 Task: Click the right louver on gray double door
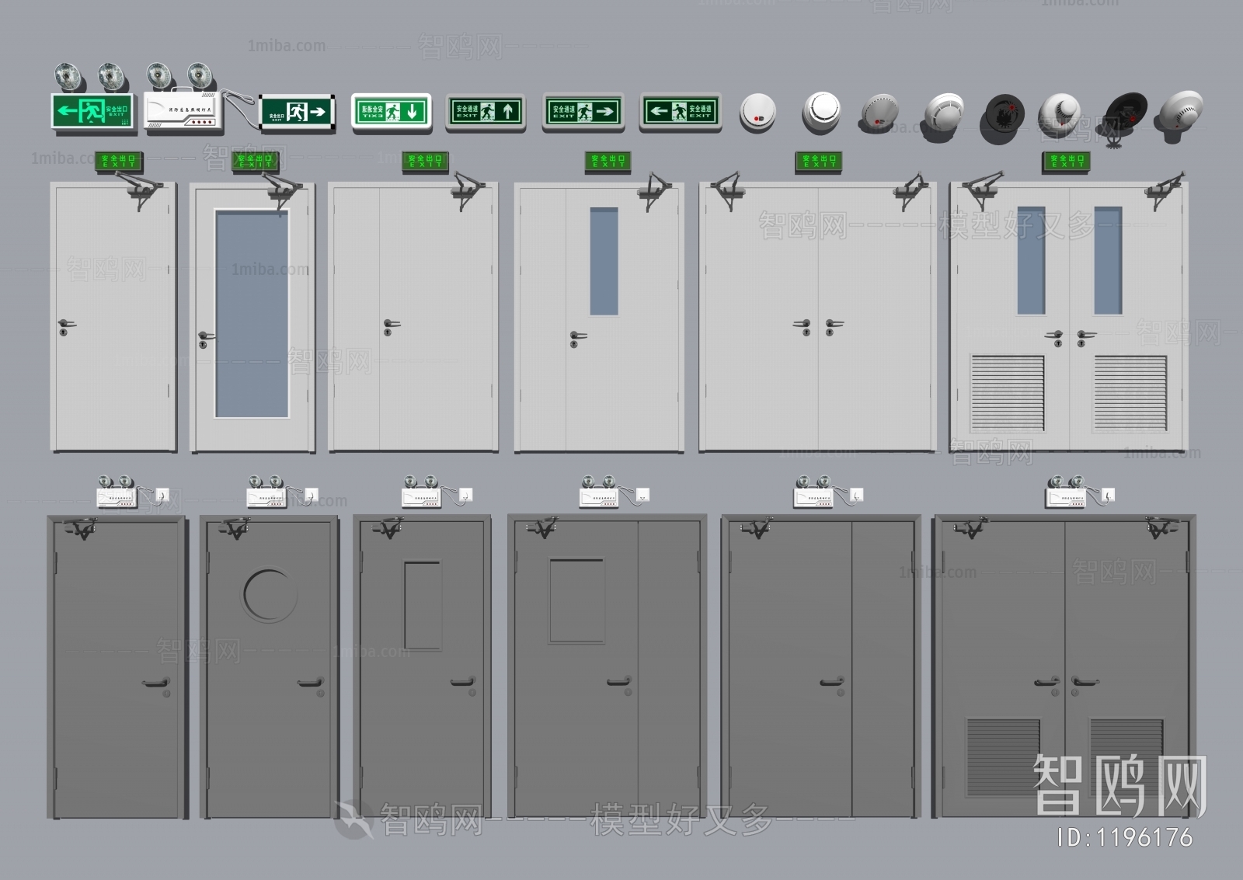tap(1126, 759)
